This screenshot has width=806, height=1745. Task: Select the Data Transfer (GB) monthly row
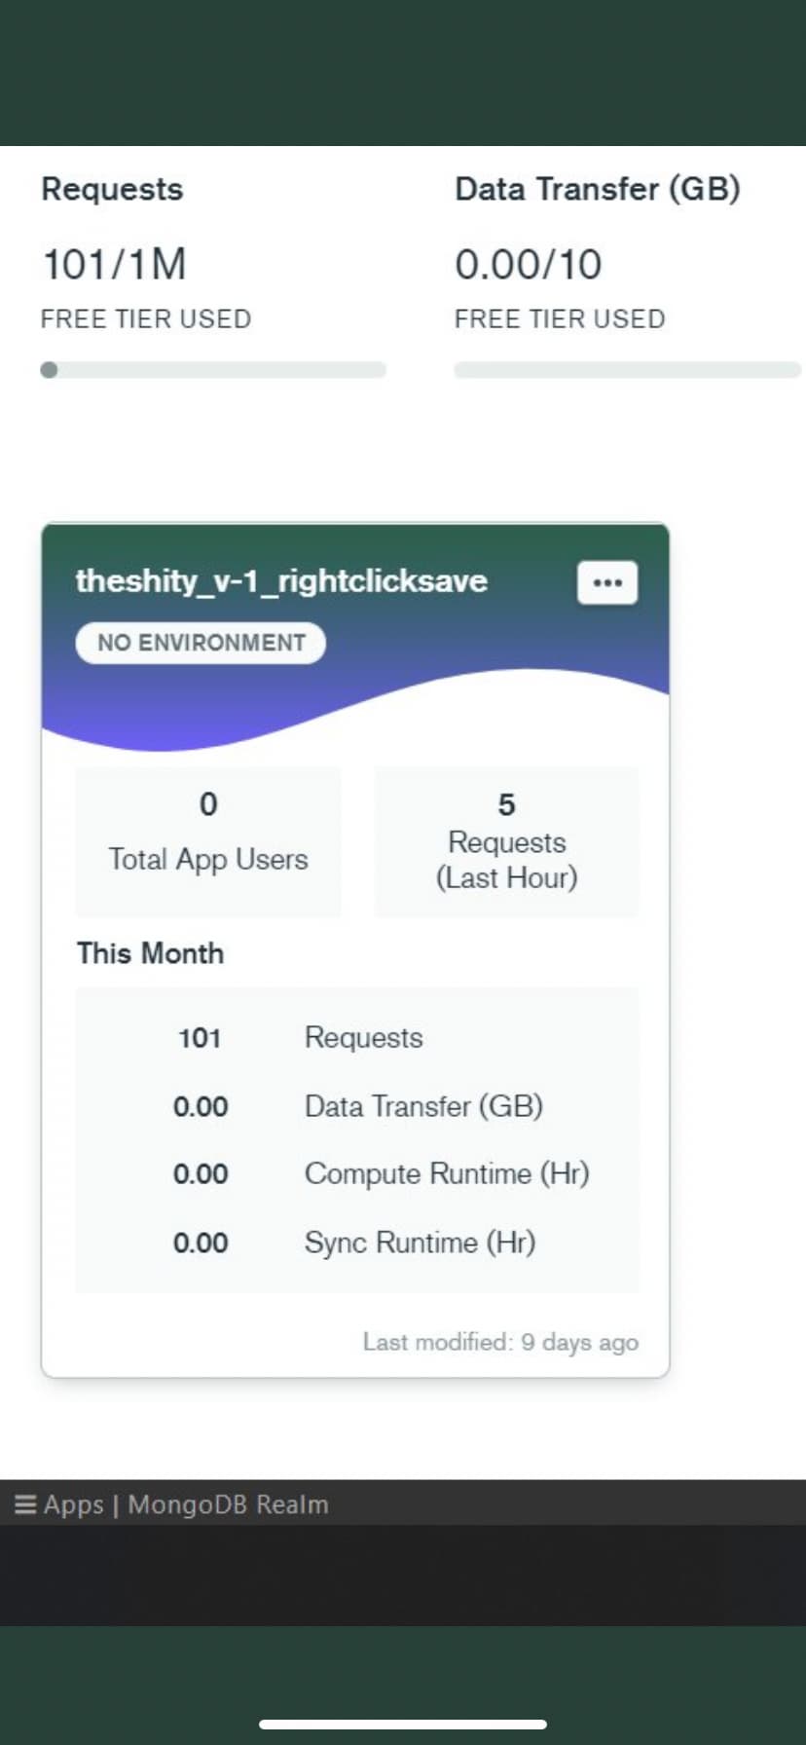point(357,1106)
